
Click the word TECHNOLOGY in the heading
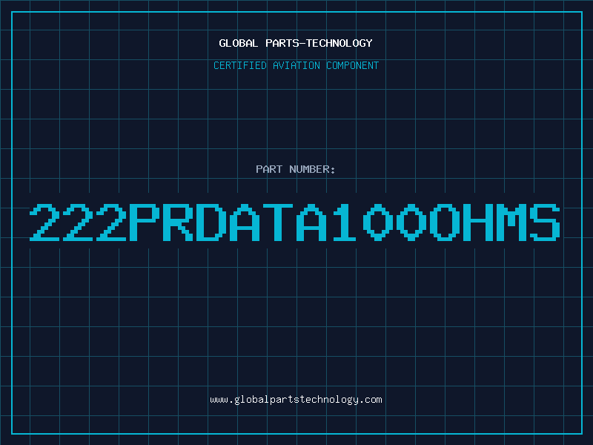[337, 43]
